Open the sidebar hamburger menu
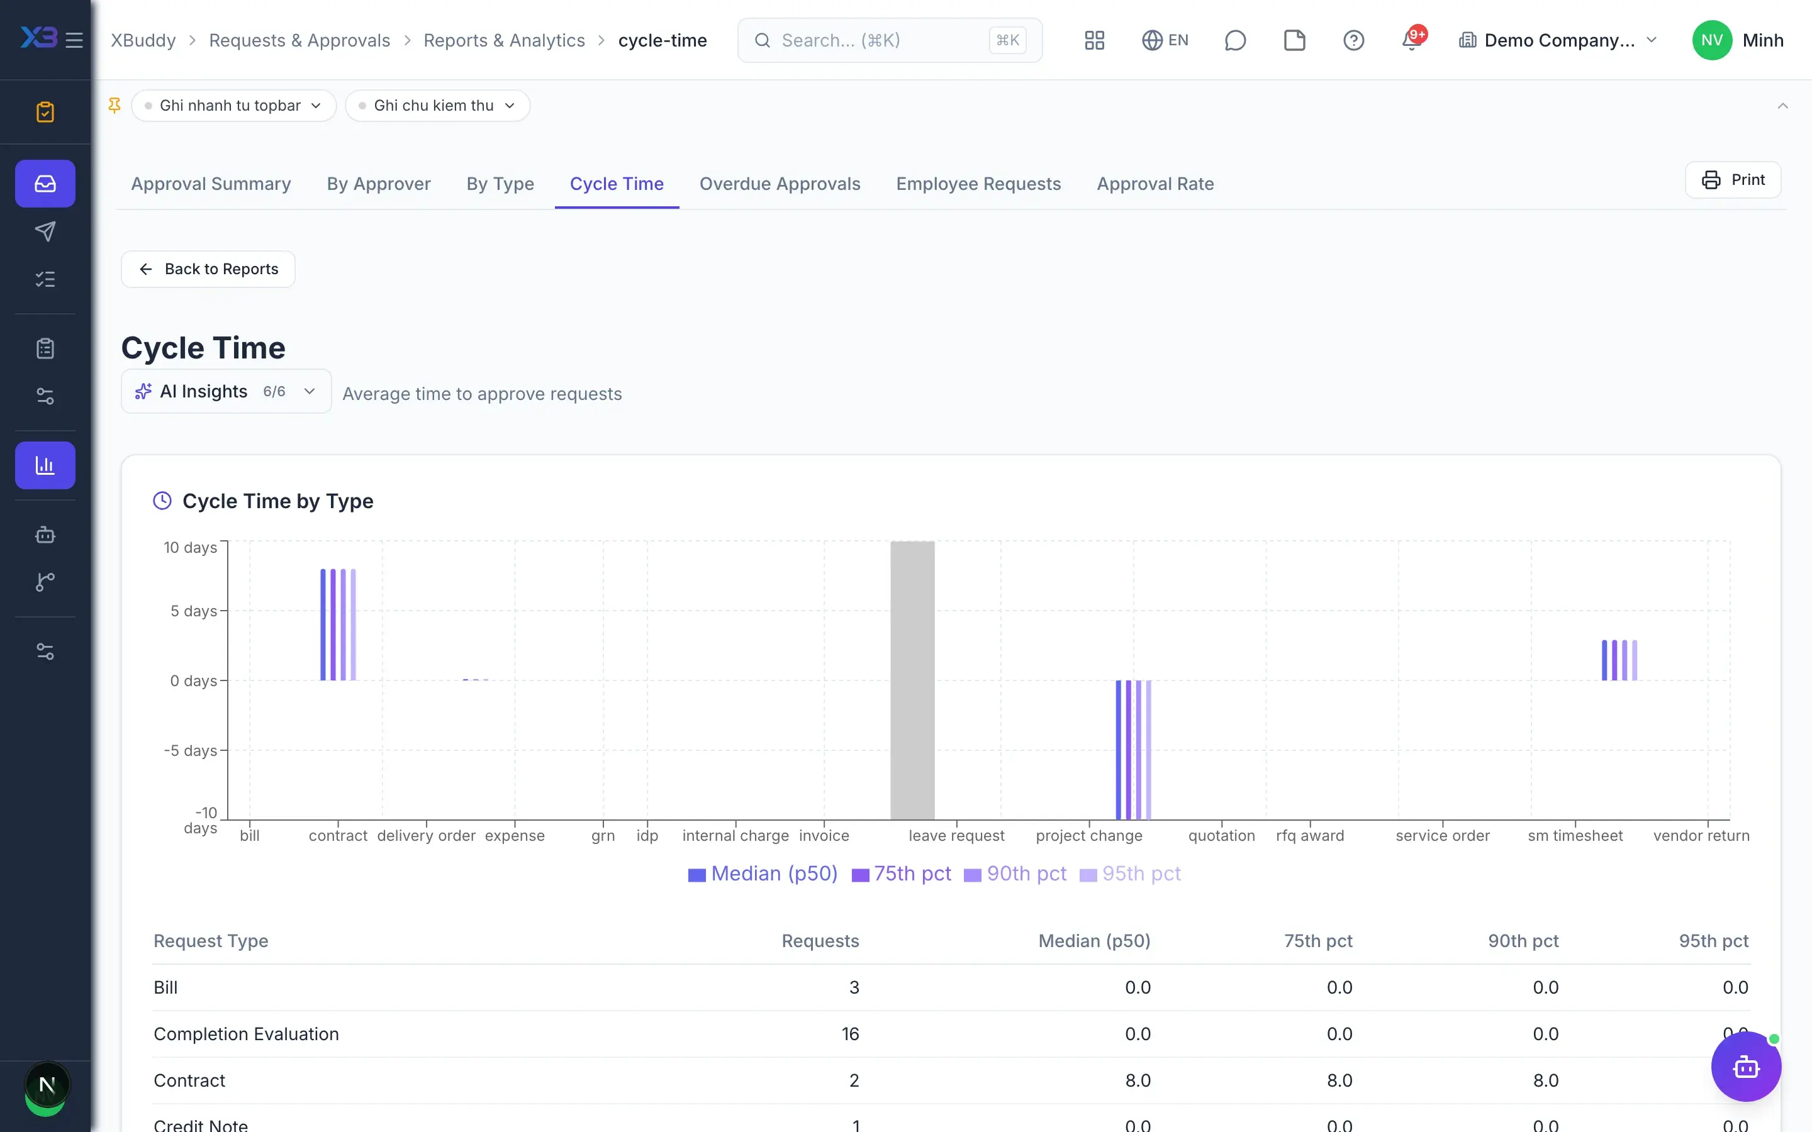Viewport: 1812px width, 1132px height. pyautogui.click(x=74, y=40)
